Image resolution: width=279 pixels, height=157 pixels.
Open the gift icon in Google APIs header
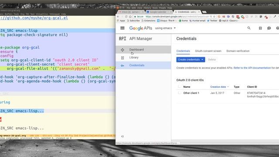[x=260, y=28]
